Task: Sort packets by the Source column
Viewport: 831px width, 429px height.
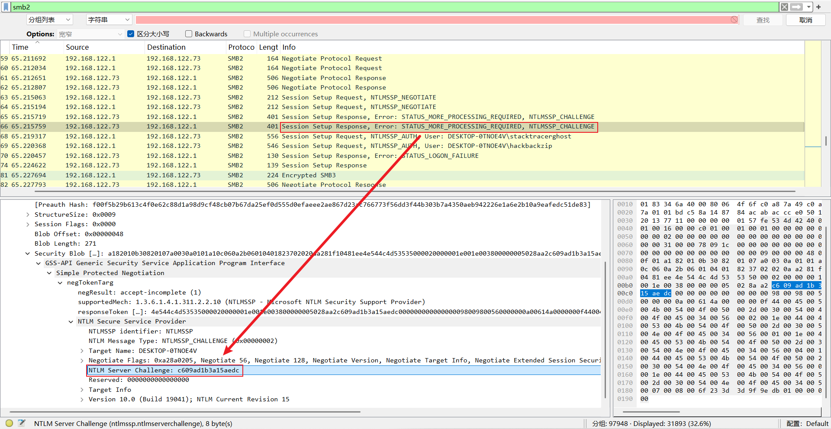Action: click(77, 47)
